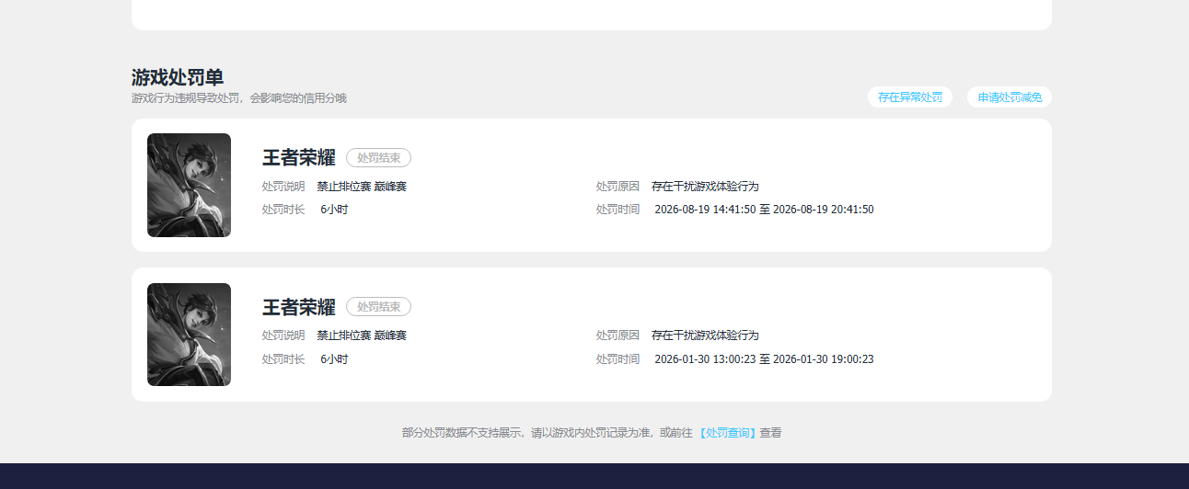Screen dimensions: 1189x489
Task: Click 禁止排位赛 巅峰赛 in the 2026-08-19 card
Action: point(362,187)
